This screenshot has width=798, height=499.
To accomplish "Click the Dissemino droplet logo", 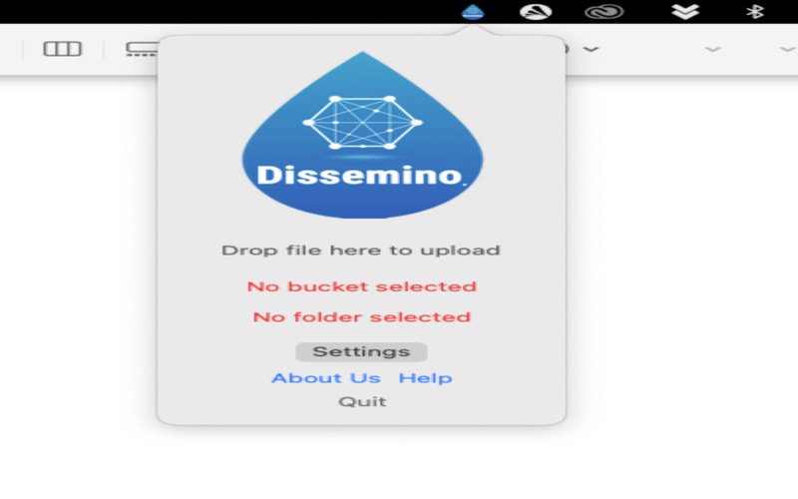I will [x=362, y=136].
